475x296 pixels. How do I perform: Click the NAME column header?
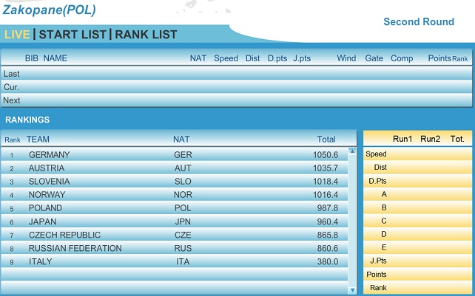click(55, 58)
